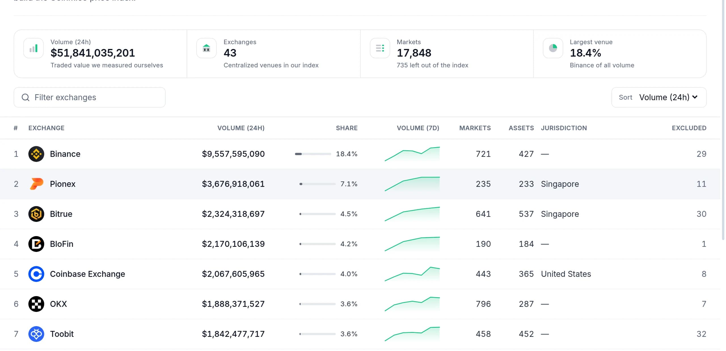Click the JURISDICTION column header
Screen dimensions: 726x351
pyautogui.click(x=564, y=128)
